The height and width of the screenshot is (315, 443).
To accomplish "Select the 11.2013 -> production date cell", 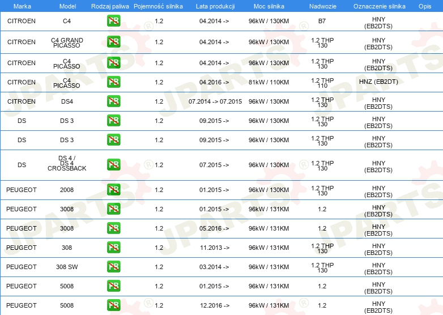I will (x=215, y=248).
